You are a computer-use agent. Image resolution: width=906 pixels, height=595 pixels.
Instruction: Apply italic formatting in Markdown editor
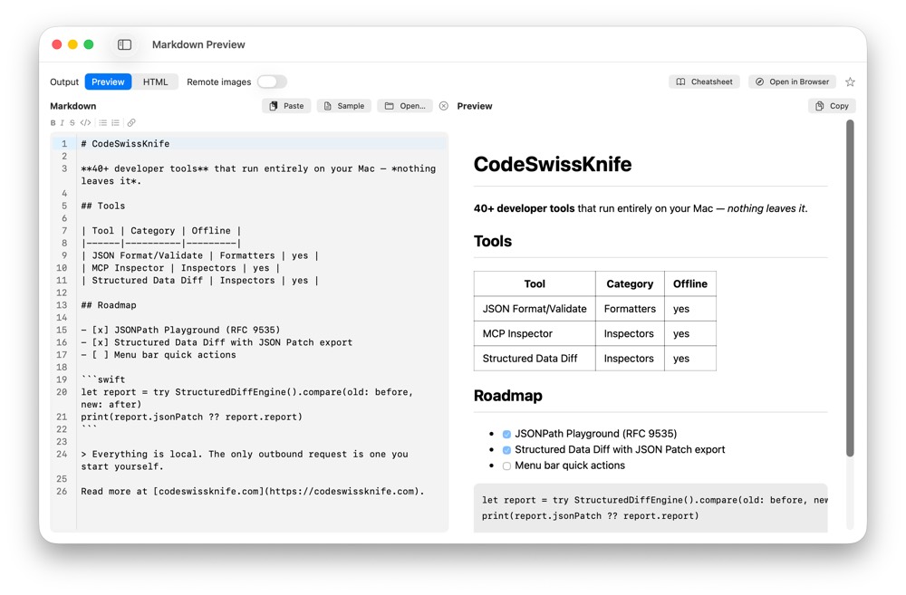pos(63,122)
